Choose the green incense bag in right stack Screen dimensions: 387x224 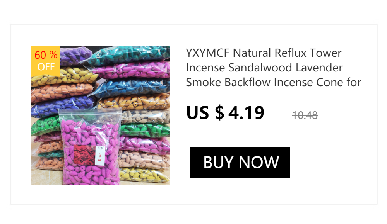(x=145, y=130)
